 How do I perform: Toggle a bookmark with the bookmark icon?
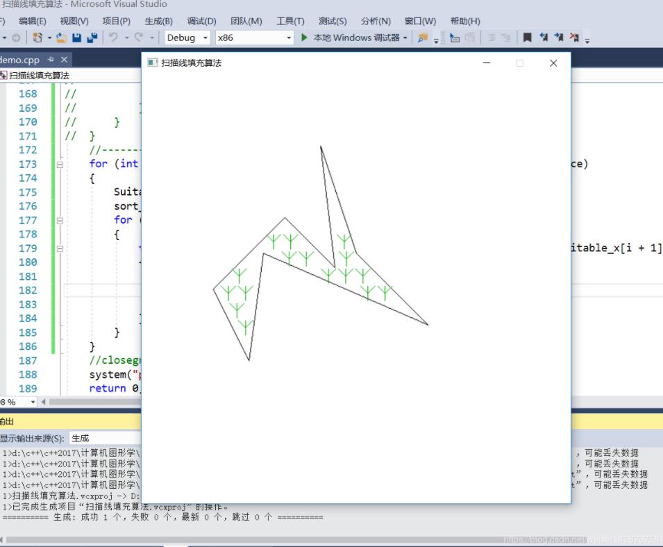pos(528,37)
